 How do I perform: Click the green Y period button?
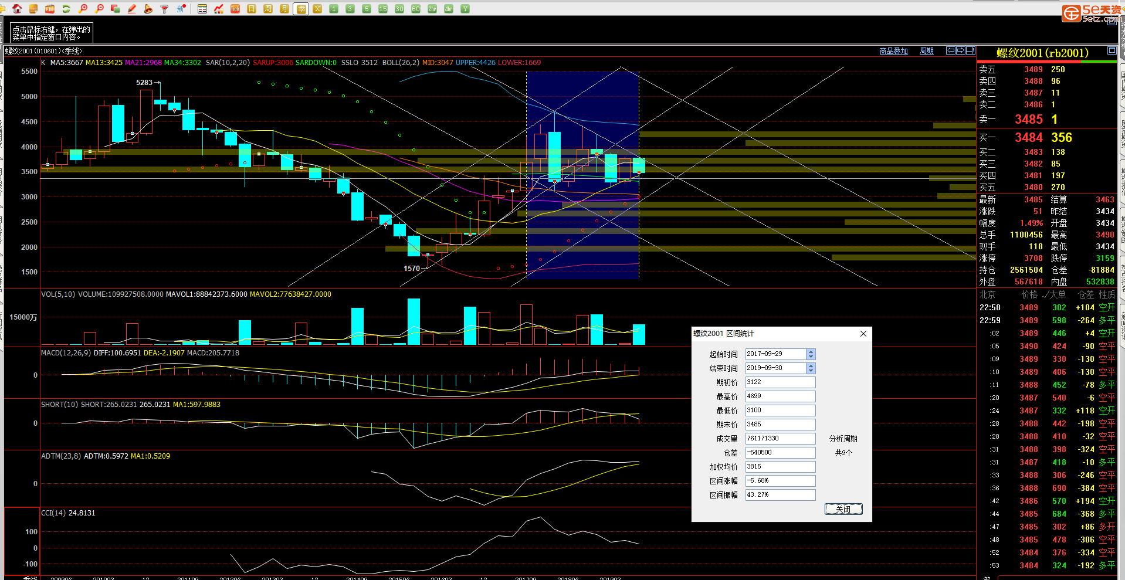point(465,9)
